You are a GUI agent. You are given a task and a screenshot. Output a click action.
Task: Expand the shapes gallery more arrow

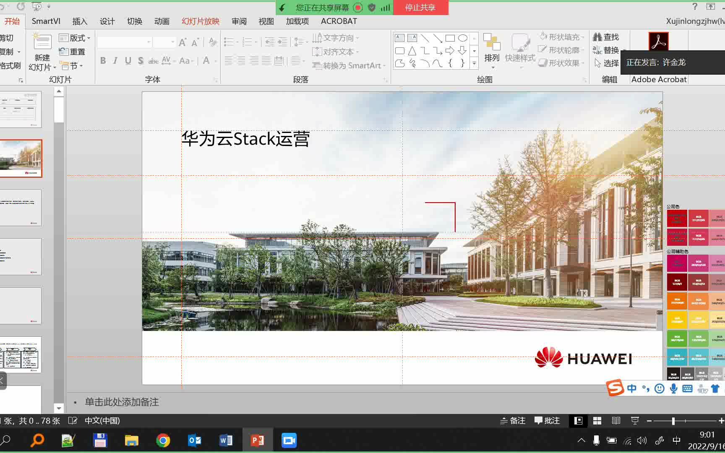point(475,63)
